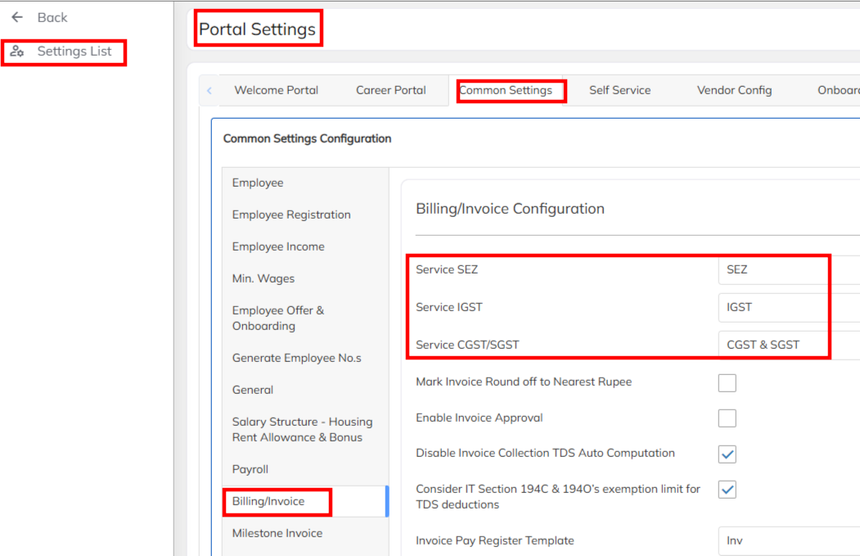Select Payroll in the settings menu
Screen dimensions: 860x556
tap(250, 469)
